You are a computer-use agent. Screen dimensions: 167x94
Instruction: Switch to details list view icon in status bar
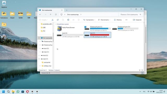140,70
